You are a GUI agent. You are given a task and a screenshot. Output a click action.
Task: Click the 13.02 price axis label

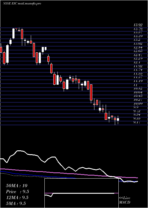point(138,44)
